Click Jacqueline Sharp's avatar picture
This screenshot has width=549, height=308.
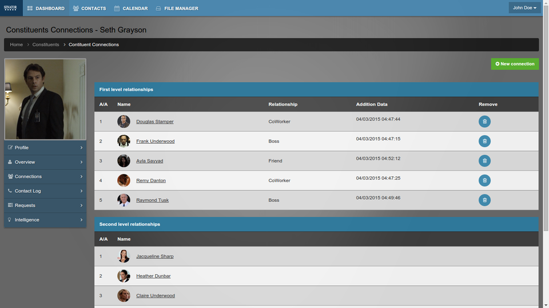pos(124,256)
